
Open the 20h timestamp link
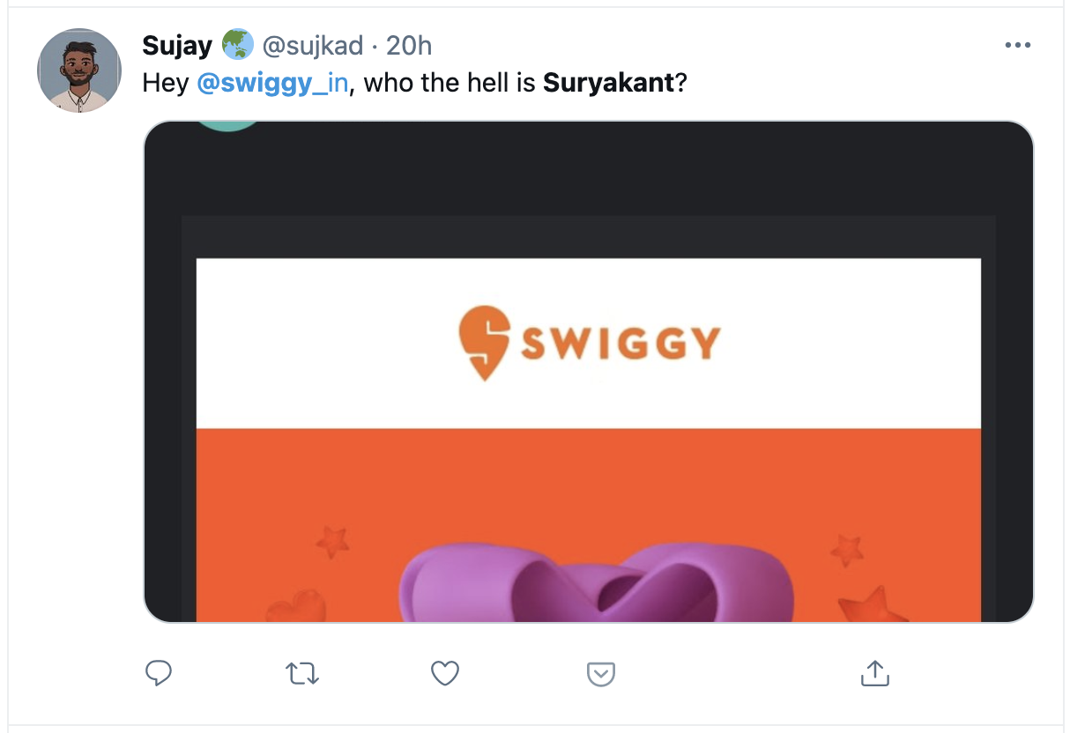[x=409, y=45]
